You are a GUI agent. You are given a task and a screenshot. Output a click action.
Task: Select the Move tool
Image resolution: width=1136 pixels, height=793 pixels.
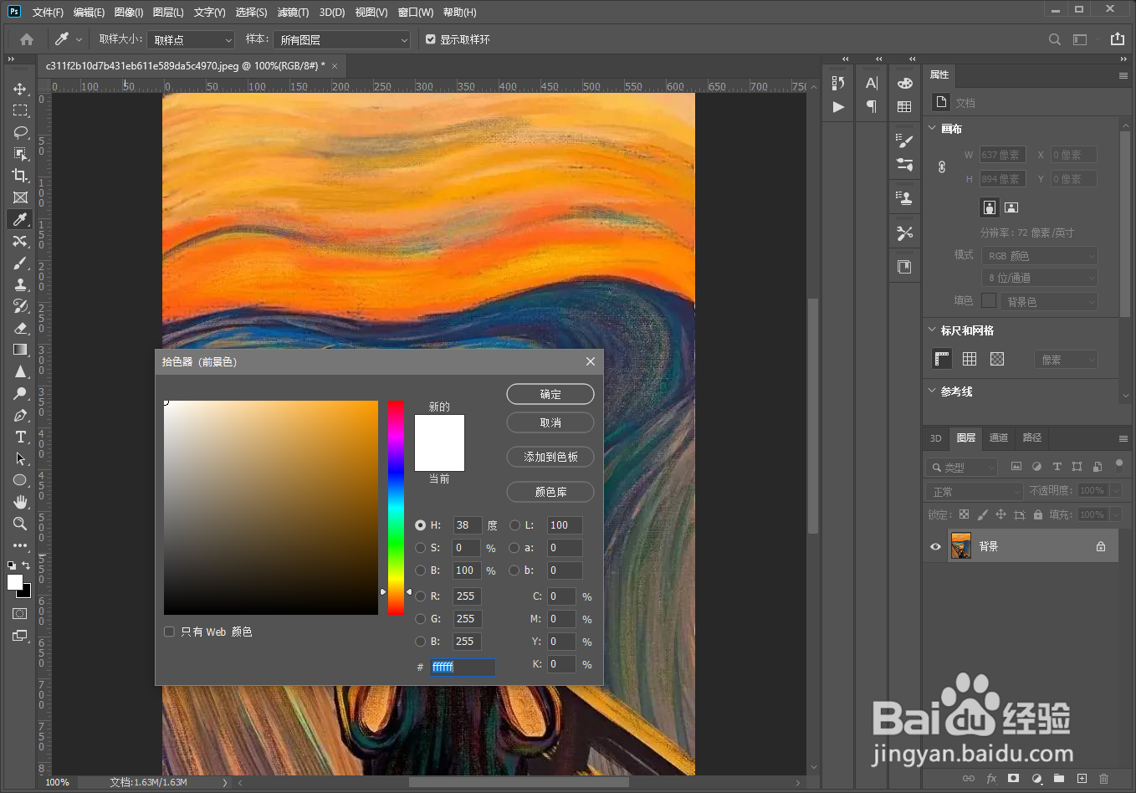coord(20,89)
